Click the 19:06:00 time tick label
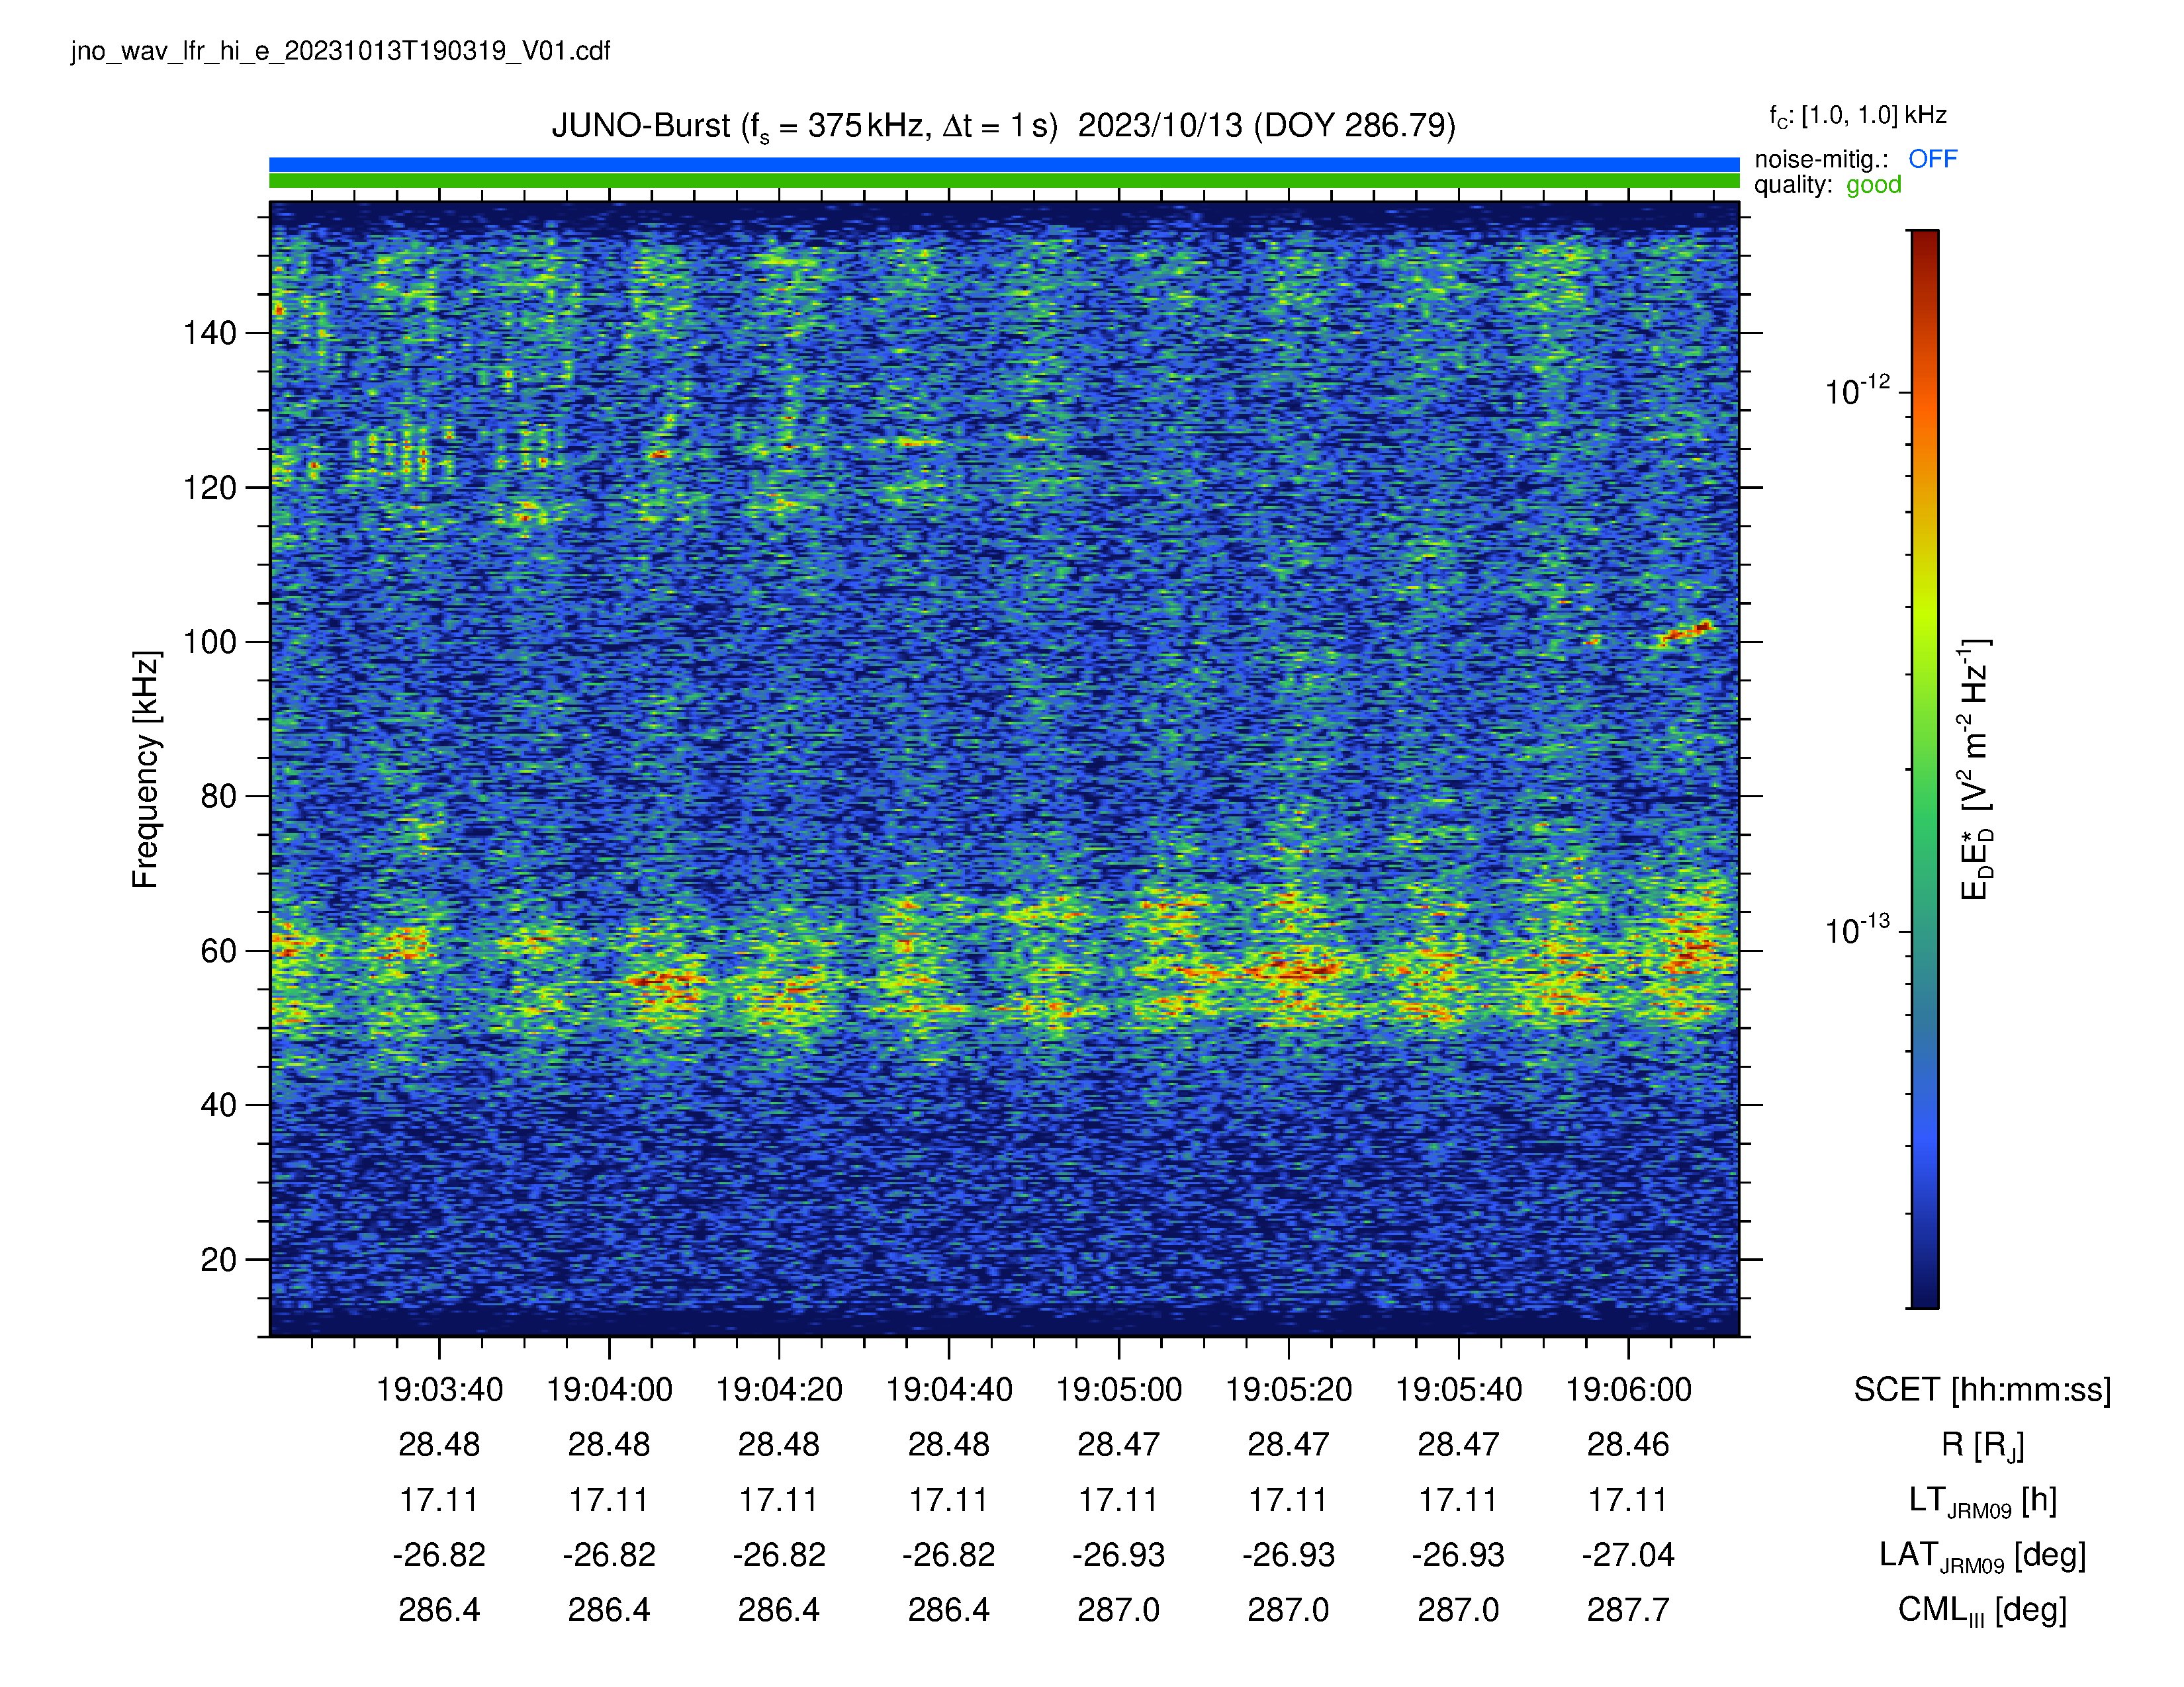The width and height of the screenshot is (2184, 1687). pyautogui.click(x=1628, y=1389)
